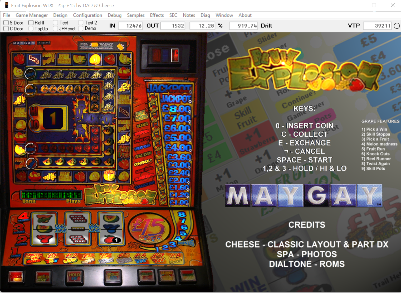Click the '0 - INSERT COIN' key text
The image size is (401, 293).
304,126
